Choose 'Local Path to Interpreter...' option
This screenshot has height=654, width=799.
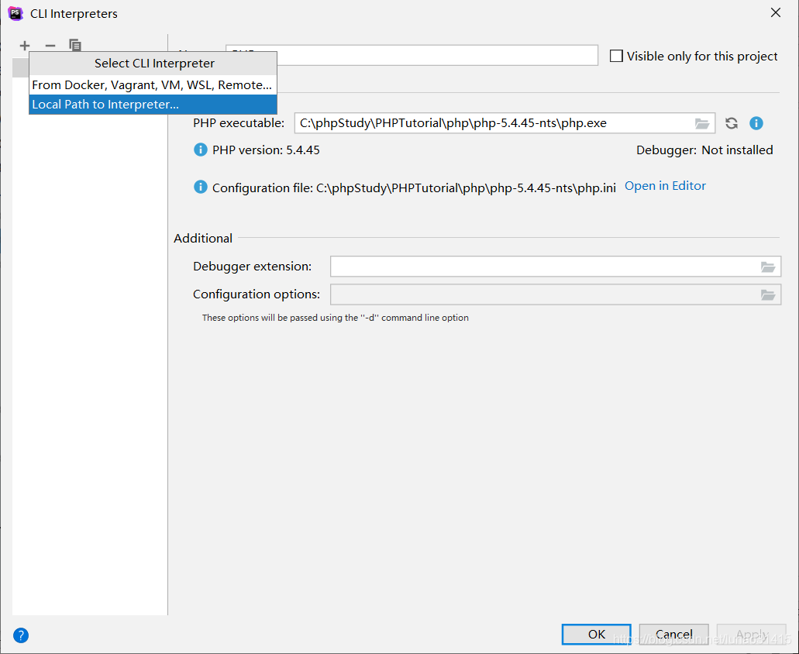(x=153, y=105)
